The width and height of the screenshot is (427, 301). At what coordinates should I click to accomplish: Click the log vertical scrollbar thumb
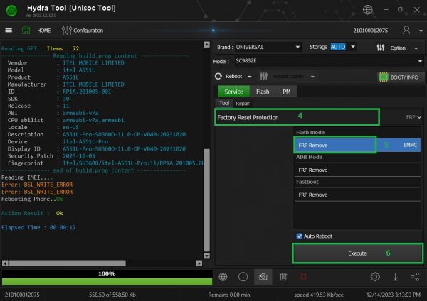point(206,200)
